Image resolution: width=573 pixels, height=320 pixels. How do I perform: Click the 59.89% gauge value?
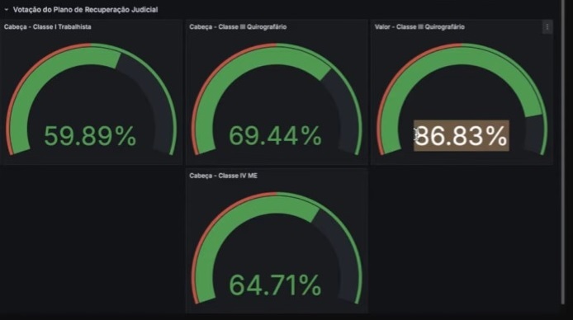pos(90,136)
